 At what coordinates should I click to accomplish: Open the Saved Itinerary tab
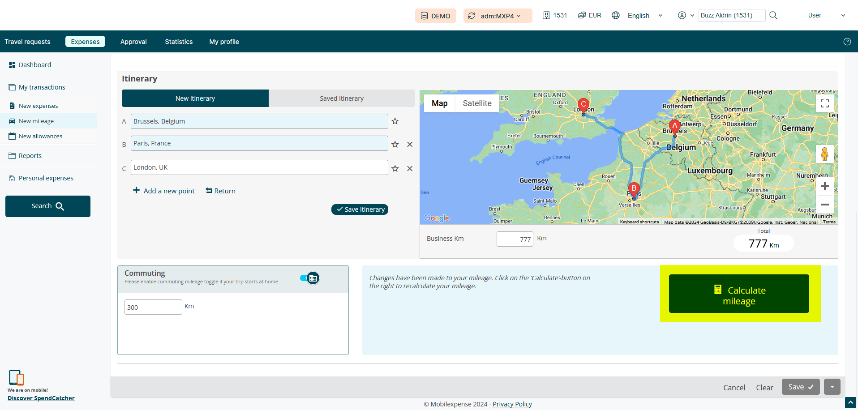pyautogui.click(x=341, y=98)
